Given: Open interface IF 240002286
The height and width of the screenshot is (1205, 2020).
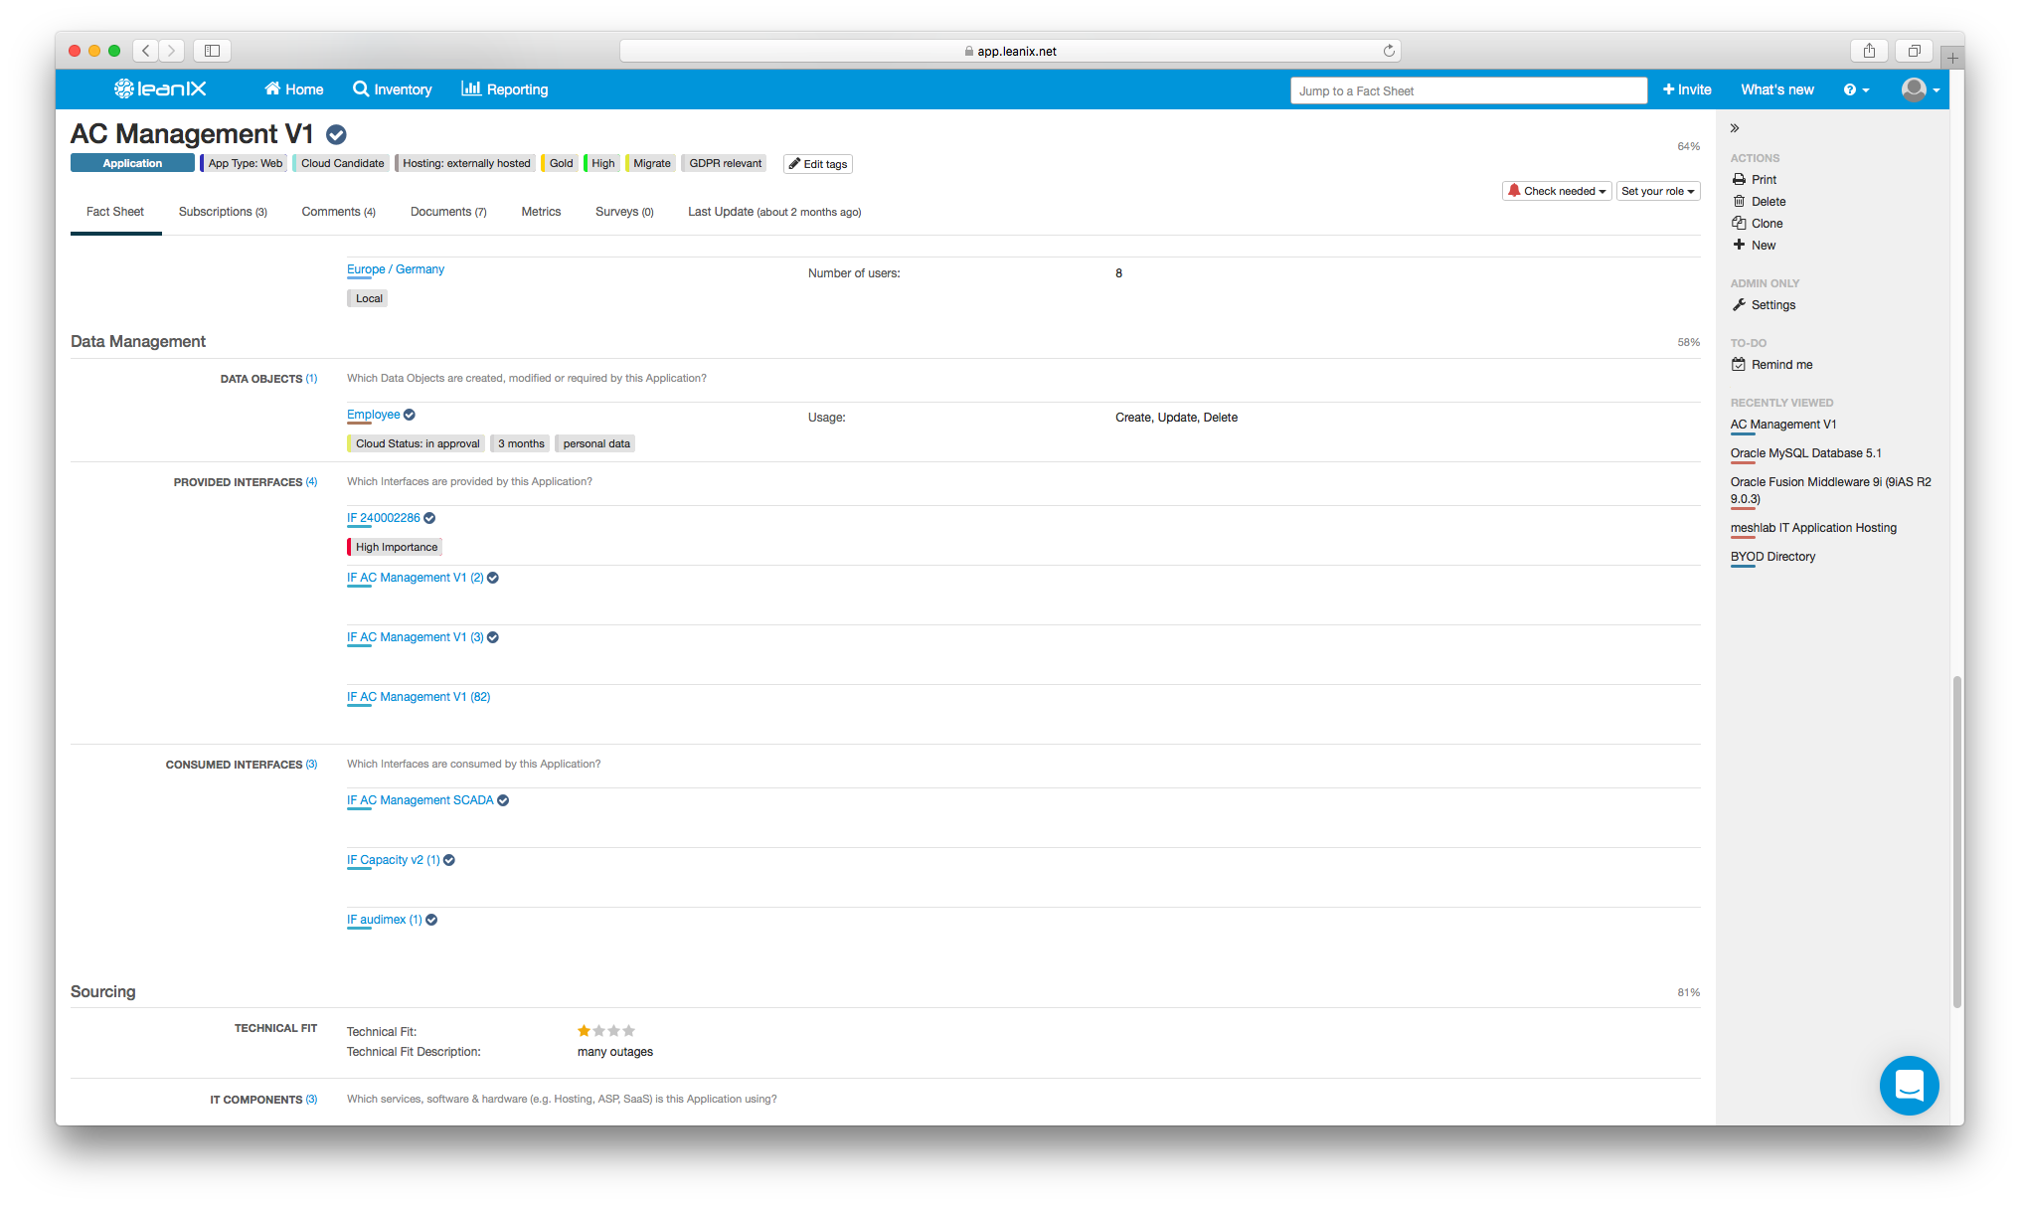Looking at the screenshot, I should point(384,518).
